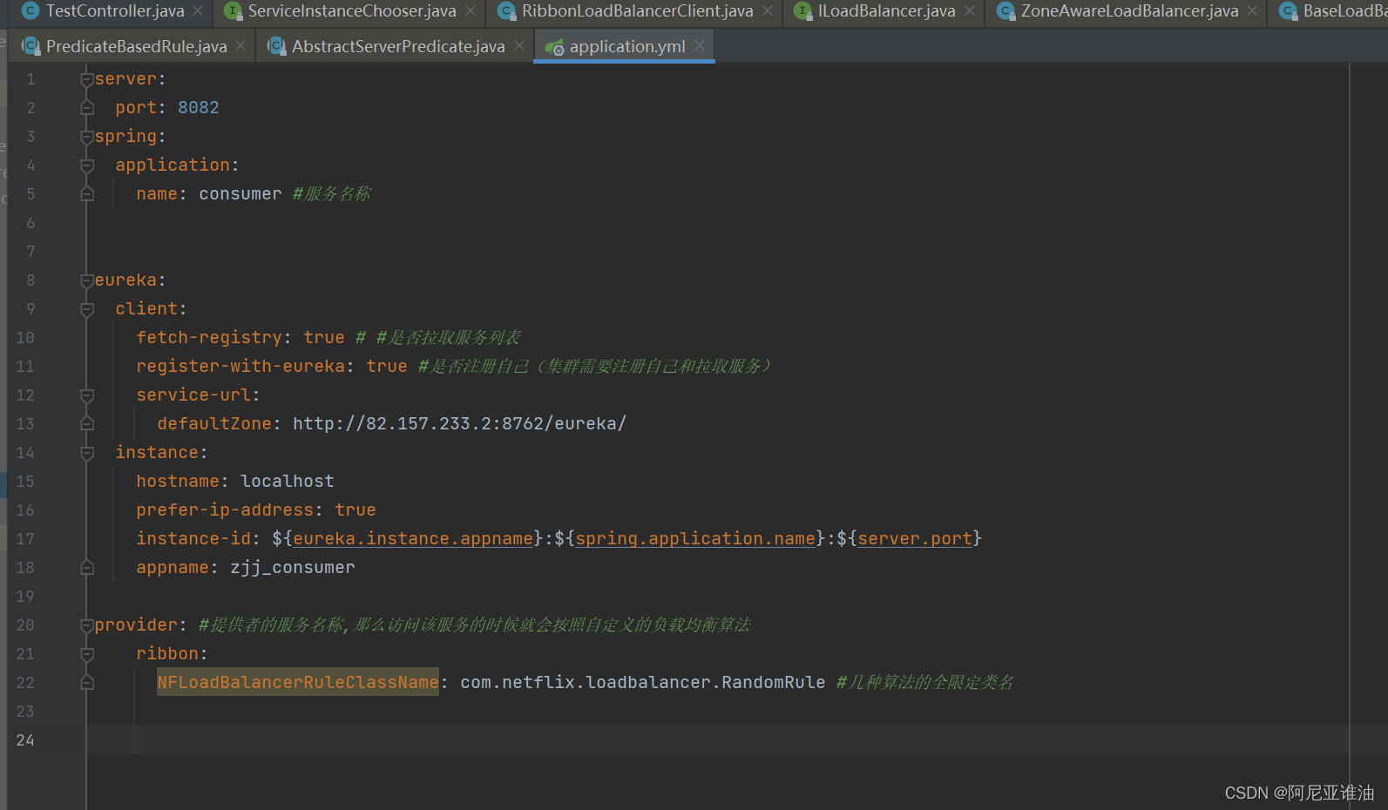Open the ServiceInstanceChooser.java tab
This screenshot has width=1388, height=810.
click(x=352, y=11)
